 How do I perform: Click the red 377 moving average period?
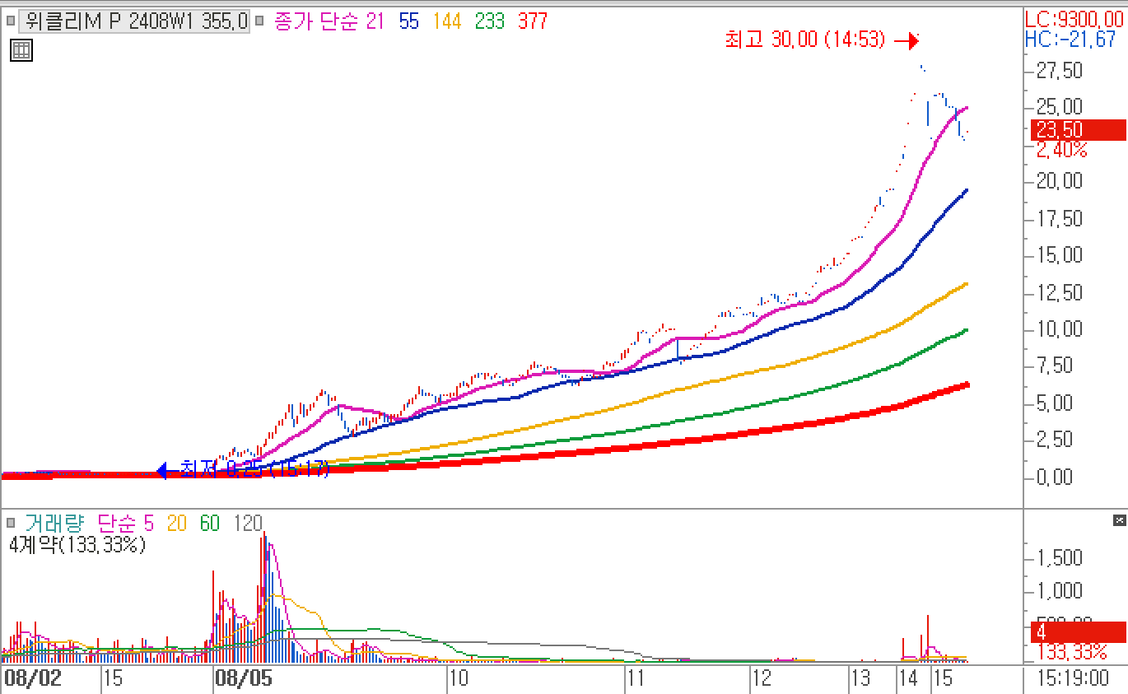click(533, 21)
